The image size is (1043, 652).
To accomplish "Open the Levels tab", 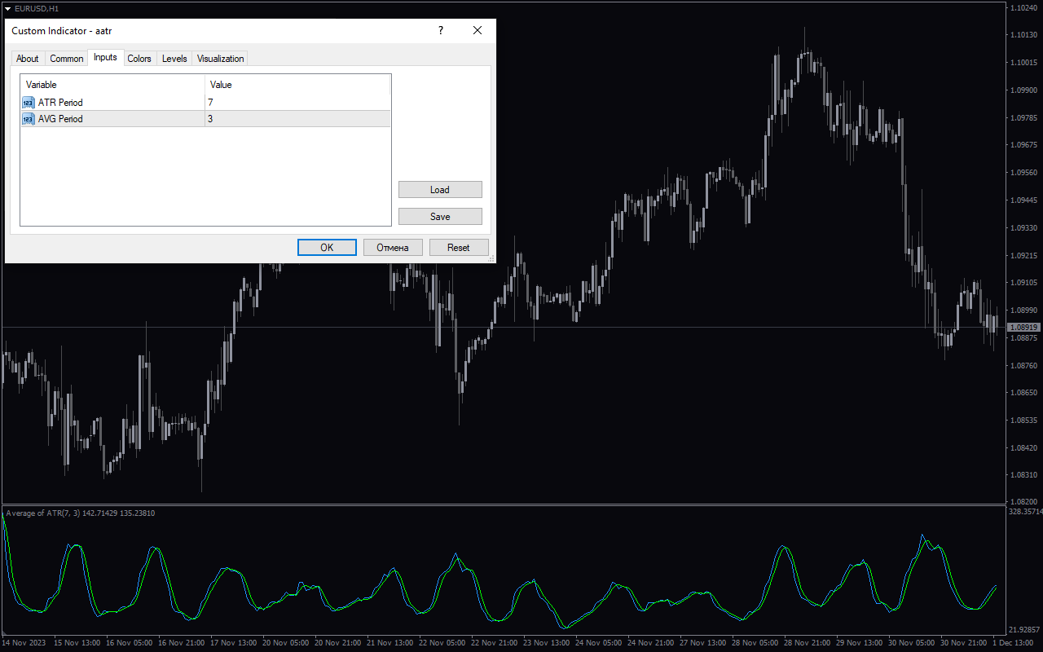I will click(x=174, y=59).
